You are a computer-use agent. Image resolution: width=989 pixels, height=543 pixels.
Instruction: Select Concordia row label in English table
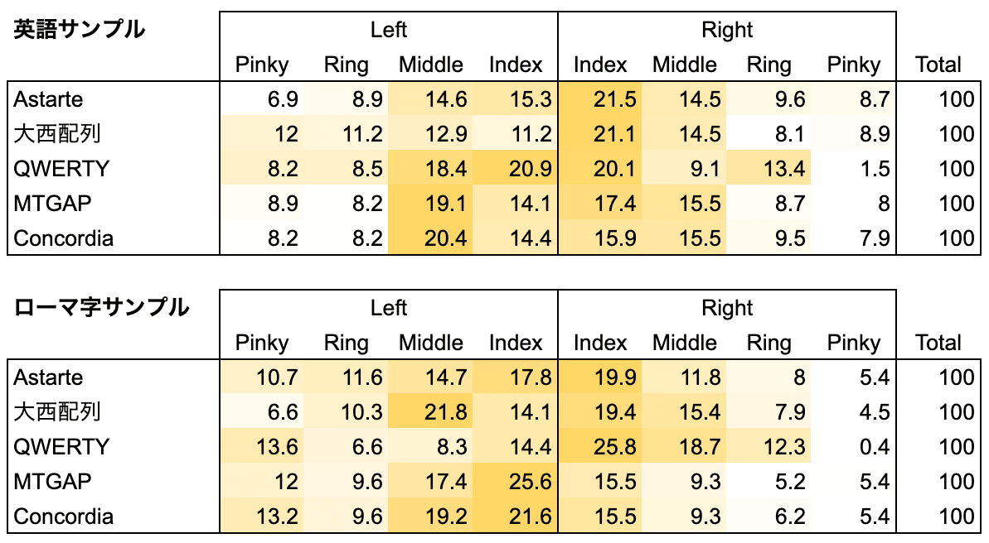[63, 238]
